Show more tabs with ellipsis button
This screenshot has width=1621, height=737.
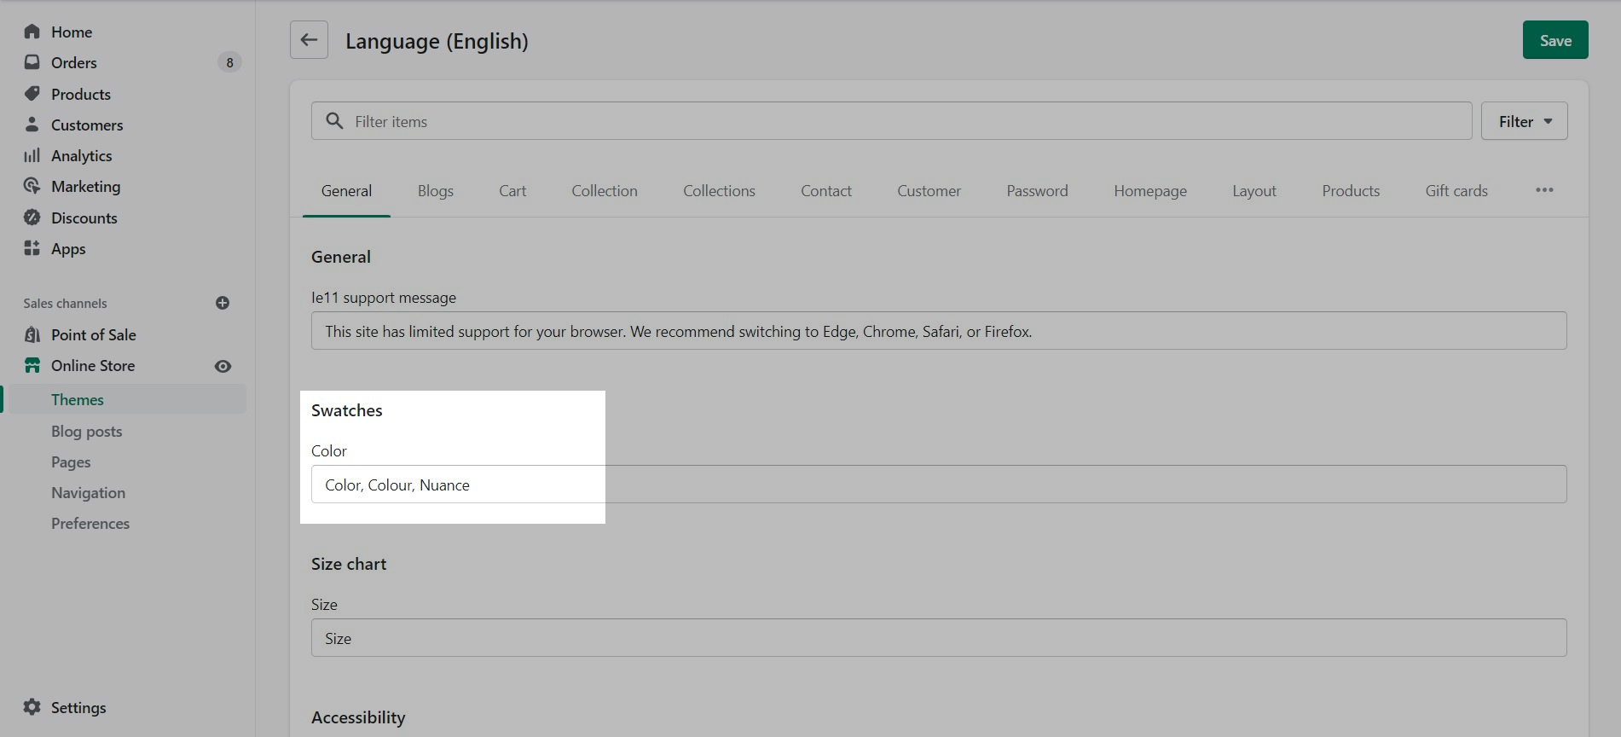coord(1544,190)
